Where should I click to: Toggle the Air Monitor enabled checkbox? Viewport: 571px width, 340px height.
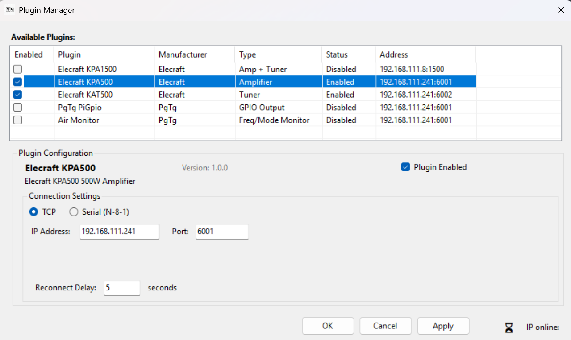point(17,120)
